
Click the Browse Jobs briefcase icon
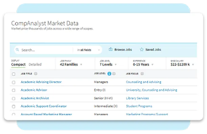[x=111, y=49]
